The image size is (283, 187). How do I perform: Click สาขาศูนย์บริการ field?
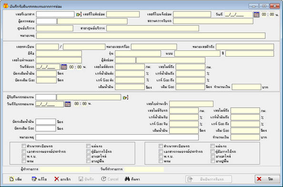pos(152,28)
